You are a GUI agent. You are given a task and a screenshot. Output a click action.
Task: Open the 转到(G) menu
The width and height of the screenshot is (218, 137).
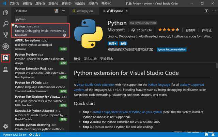coord(66,3)
